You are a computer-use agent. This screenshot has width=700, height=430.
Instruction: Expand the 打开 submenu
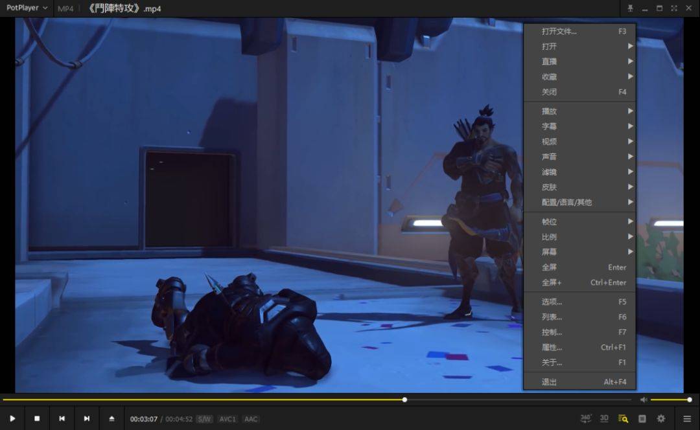point(579,47)
